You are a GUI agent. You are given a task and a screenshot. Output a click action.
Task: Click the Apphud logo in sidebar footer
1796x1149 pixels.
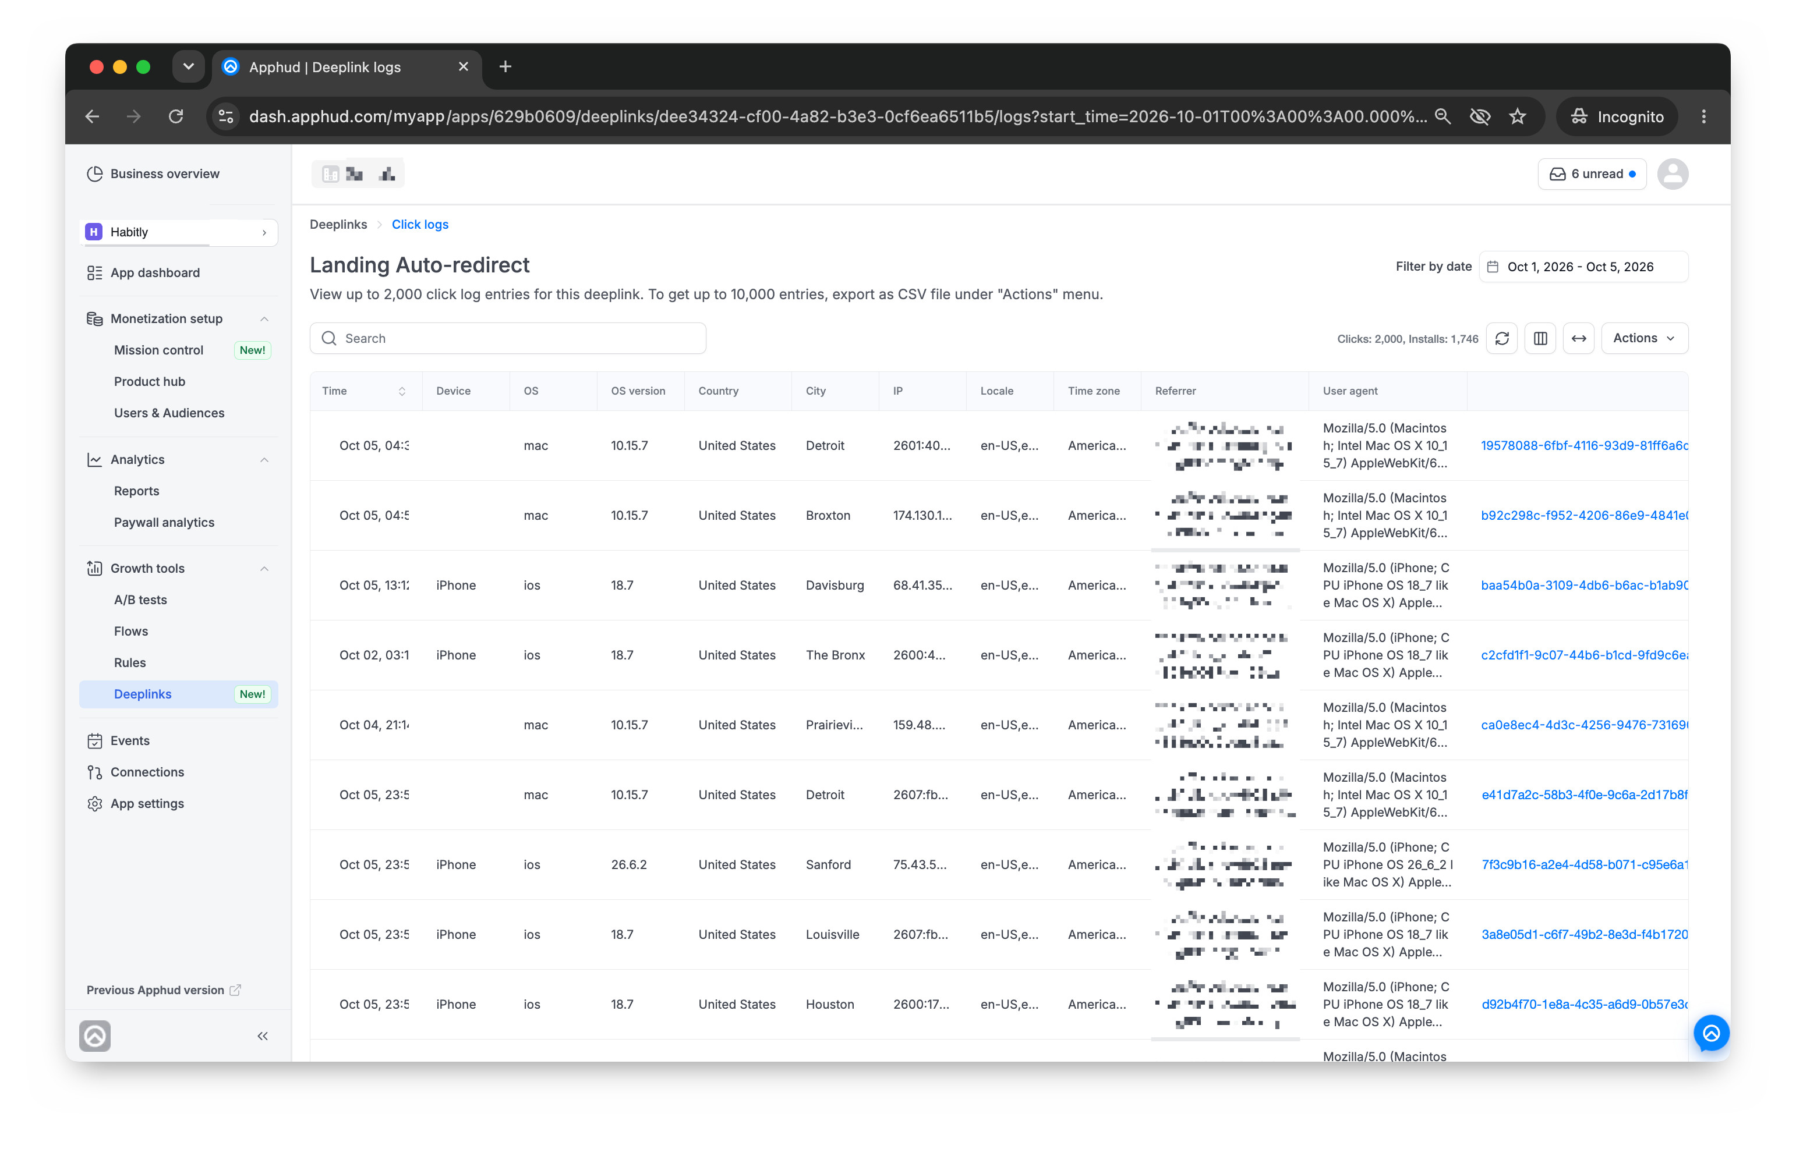[95, 1035]
